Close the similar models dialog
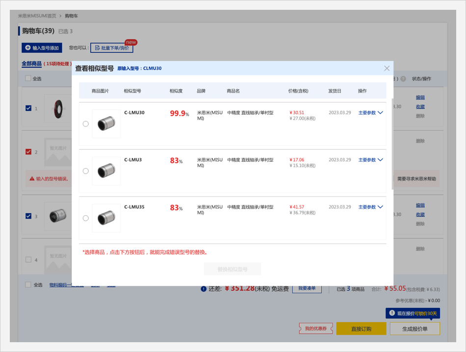The width and height of the screenshot is (466, 352). pos(387,69)
